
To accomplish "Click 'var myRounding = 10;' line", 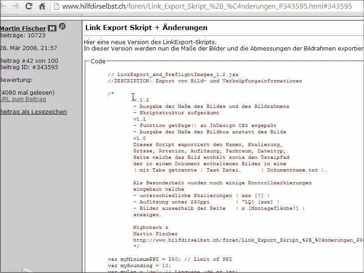I will [140, 266].
